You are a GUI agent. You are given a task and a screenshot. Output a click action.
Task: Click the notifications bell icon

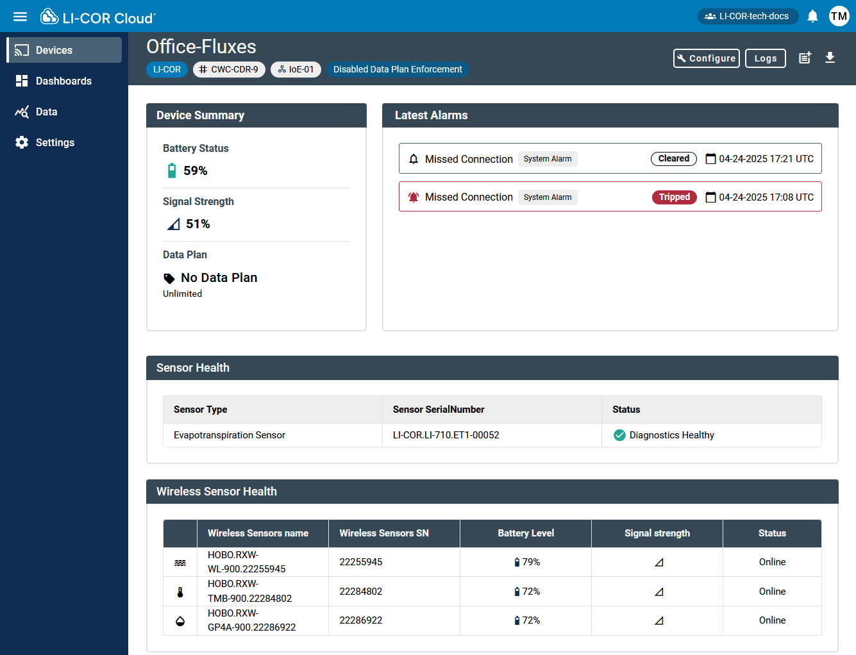coord(812,16)
